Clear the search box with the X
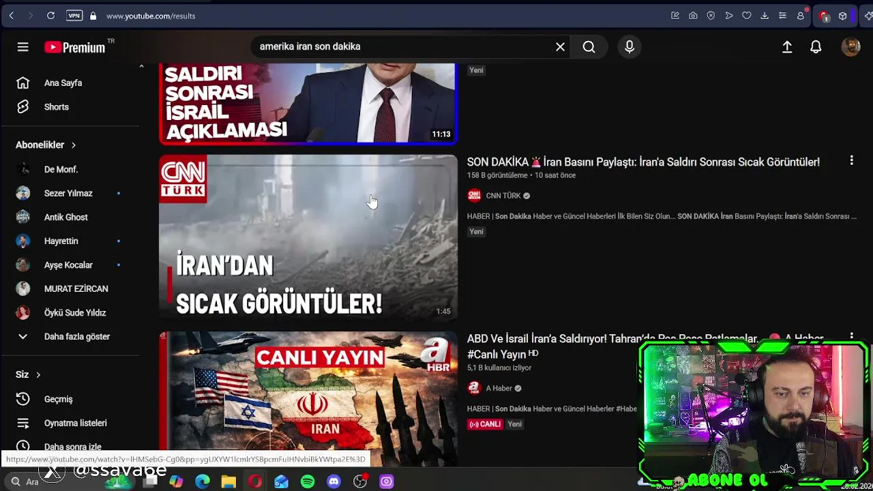Viewport: 873px width, 491px height. [x=560, y=46]
